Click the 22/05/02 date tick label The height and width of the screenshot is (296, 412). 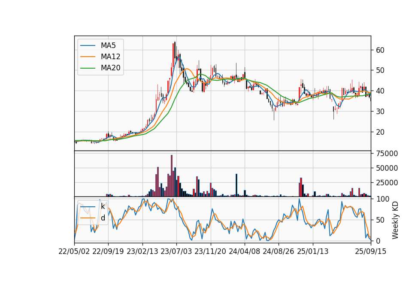click(74, 251)
